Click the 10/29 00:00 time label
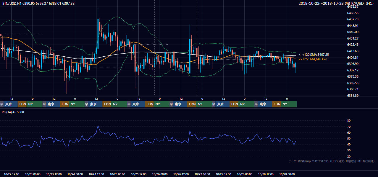Viewport: 378px width, 177px height. (x=287, y=174)
